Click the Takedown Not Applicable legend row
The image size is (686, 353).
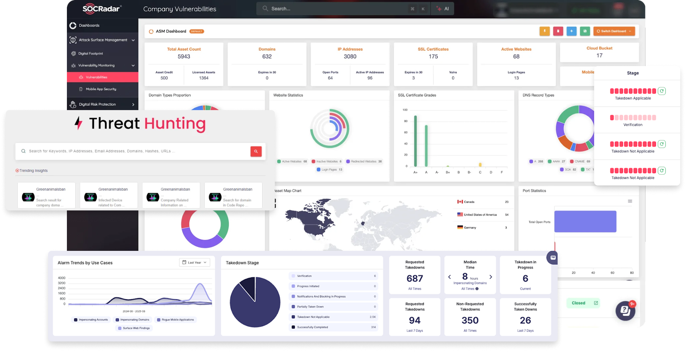pos(333,317)
